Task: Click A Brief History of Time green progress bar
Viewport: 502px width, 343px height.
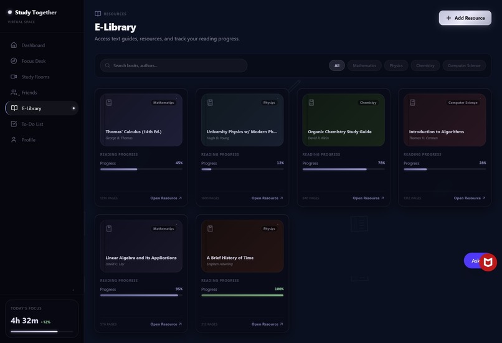Action: (242, 295)
